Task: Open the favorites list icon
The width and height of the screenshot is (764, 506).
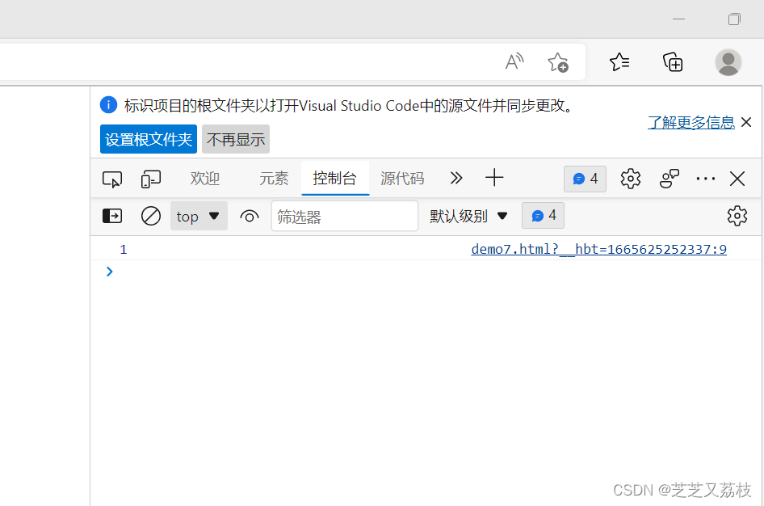Action: point(619,62)
